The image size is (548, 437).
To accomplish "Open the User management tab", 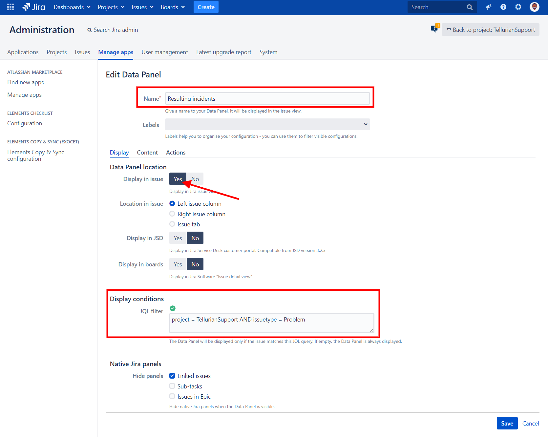I will point(165,52).
